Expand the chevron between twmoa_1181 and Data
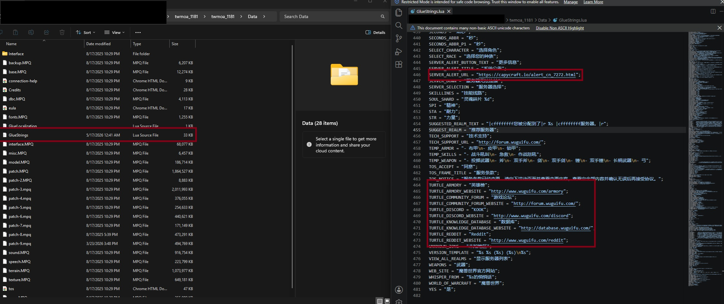The image size is (724, 304). pyautogui.click(x=241, y=16)
